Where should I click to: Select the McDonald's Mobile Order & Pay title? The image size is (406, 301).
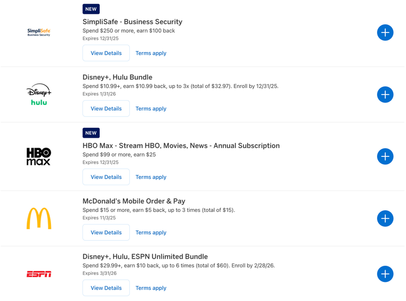(134, 201)
